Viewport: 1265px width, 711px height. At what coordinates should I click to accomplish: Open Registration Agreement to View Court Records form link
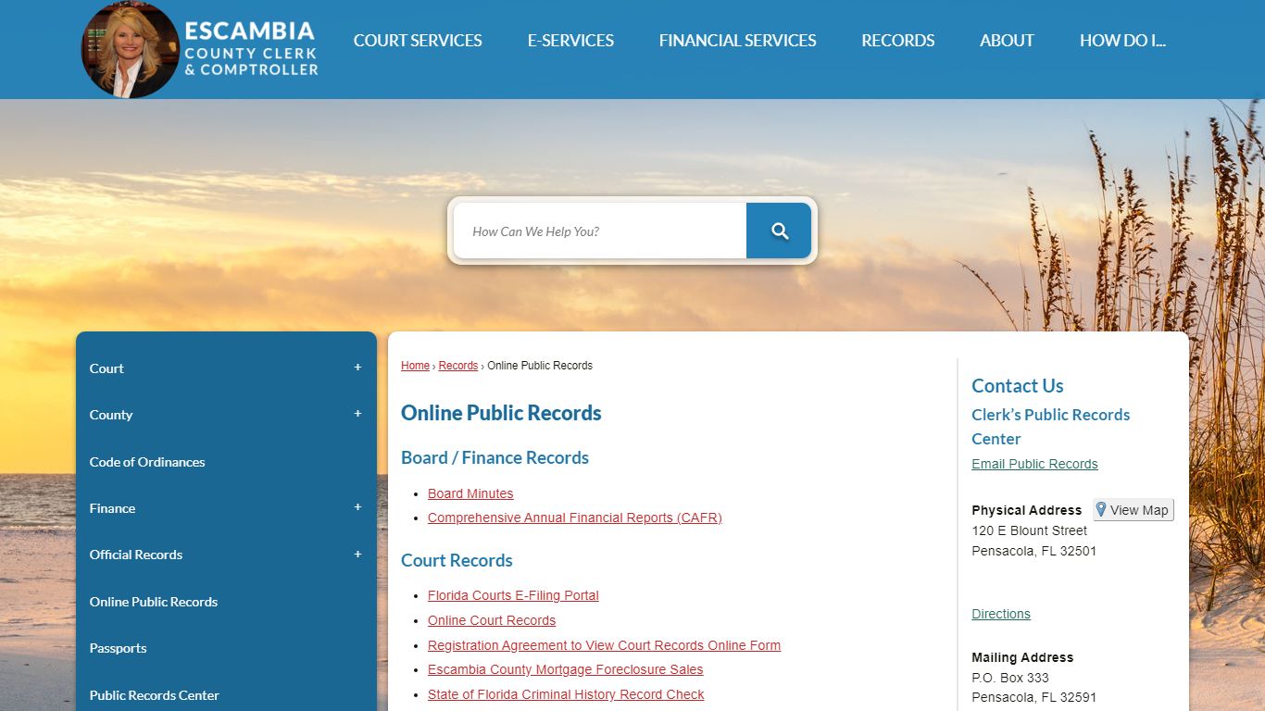click(x=604, y=645)
